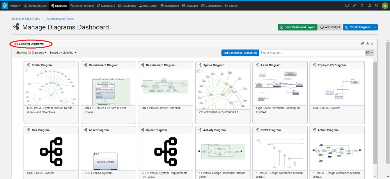Lock the All Existing Diagrams widget
The width and height of the screenshot is (390, 179).
pos(363,43)
